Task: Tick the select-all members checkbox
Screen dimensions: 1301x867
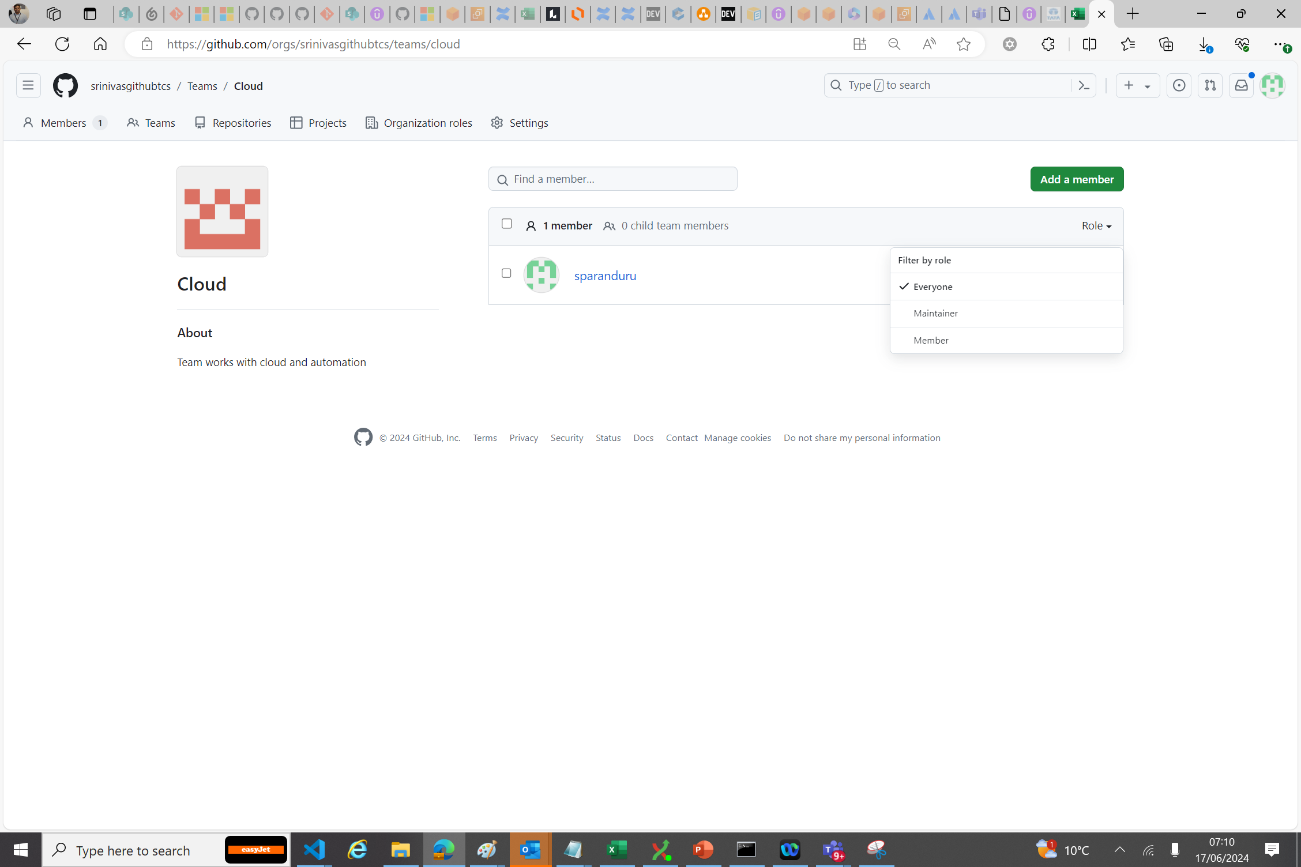Action: tap(506, 224)
